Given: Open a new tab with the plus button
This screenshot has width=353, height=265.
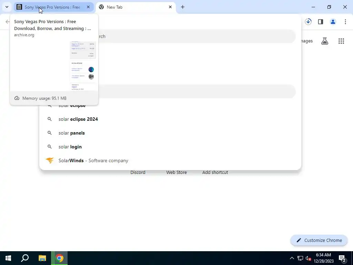Looking at the screenshot, I should click(x=183, y=7).
